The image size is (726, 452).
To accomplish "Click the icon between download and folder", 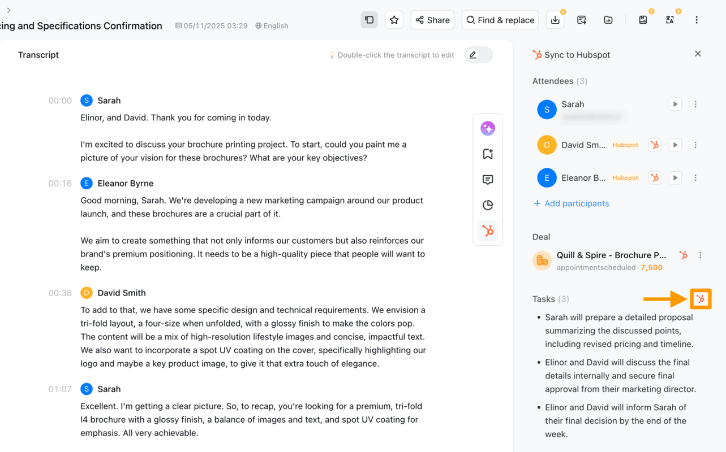I will [582, 20].
